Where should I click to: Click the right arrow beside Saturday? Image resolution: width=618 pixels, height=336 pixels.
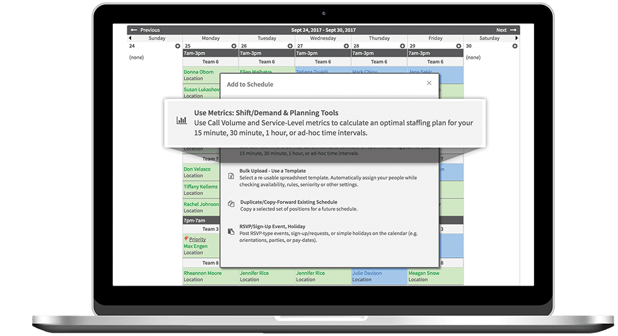[516, 38]
